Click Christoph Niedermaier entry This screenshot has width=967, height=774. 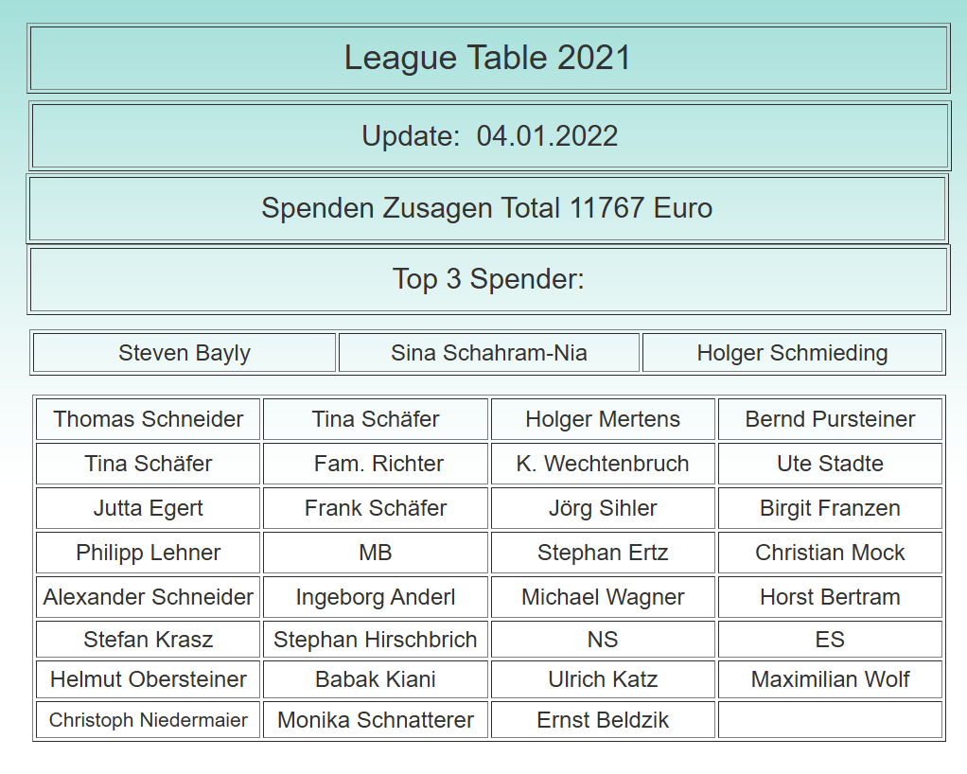(x=148, y=720)
